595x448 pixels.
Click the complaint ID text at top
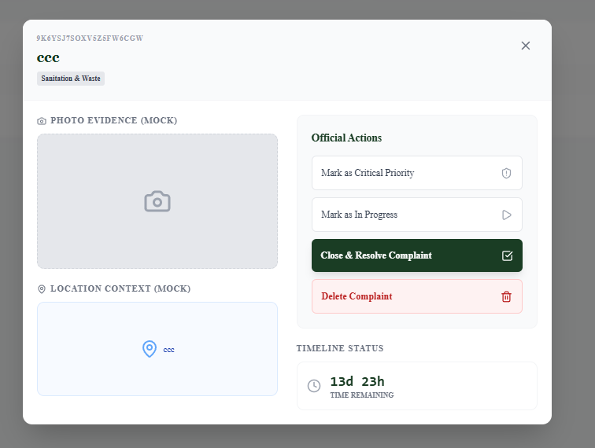pos(90,38)
